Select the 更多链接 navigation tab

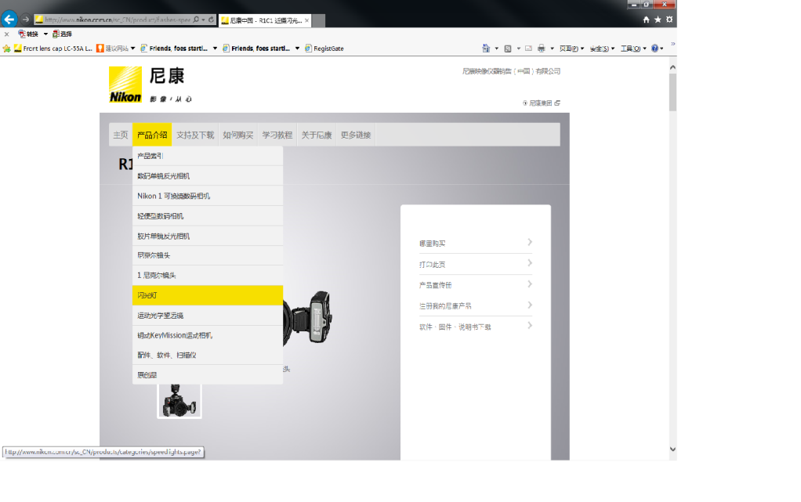[356, 135]
